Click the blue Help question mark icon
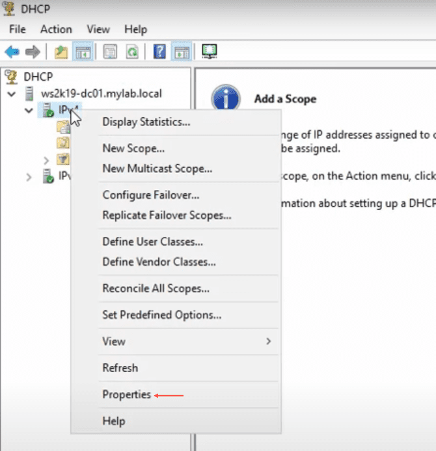 159,52
